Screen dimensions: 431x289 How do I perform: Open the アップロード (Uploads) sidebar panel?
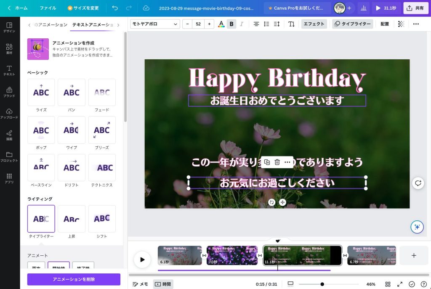(x=9, y=113)
